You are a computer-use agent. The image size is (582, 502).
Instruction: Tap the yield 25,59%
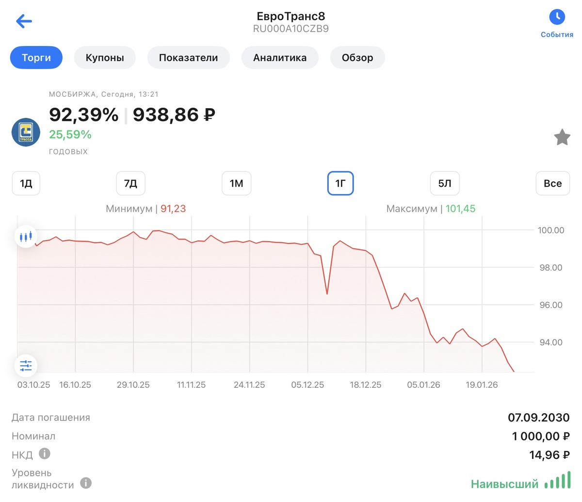70,134
